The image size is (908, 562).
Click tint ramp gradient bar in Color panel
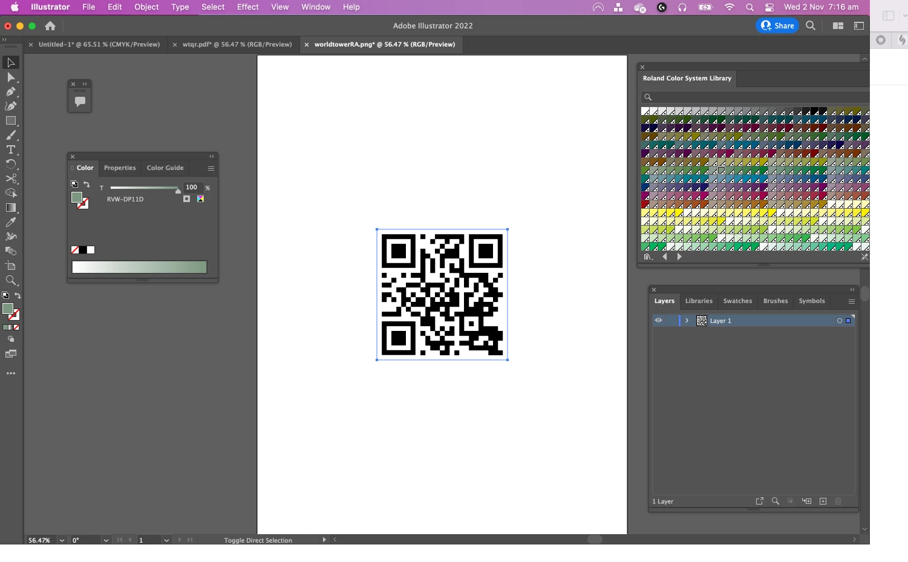(x=140, y=267)
